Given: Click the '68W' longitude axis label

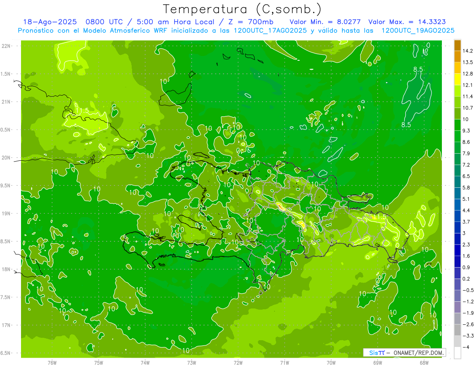Looking at the screenshot, I should click(x=424, y=362).
